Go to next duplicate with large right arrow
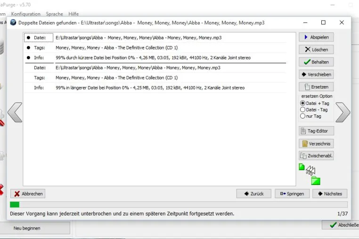Viewport: 359px width, 239px height. (343, 112)
